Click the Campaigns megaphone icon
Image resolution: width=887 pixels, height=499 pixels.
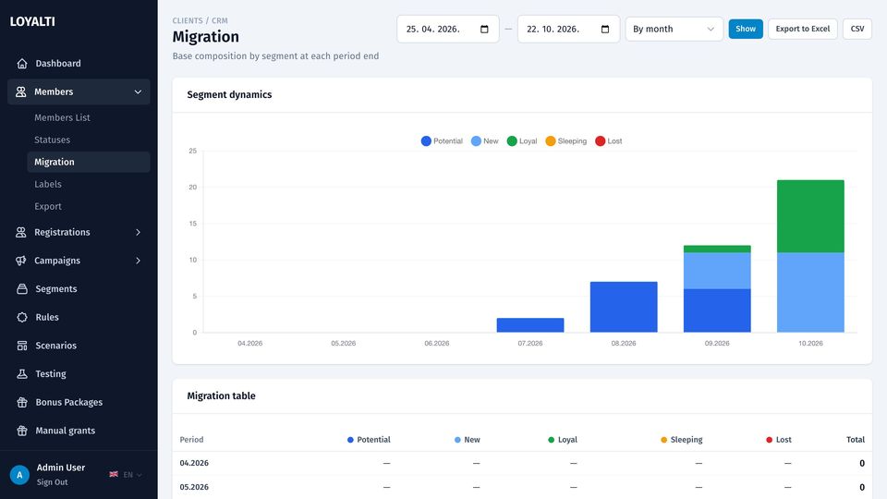21,261
